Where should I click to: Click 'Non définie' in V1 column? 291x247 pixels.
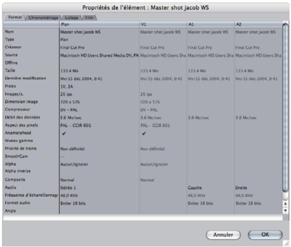tap(152, 149)
